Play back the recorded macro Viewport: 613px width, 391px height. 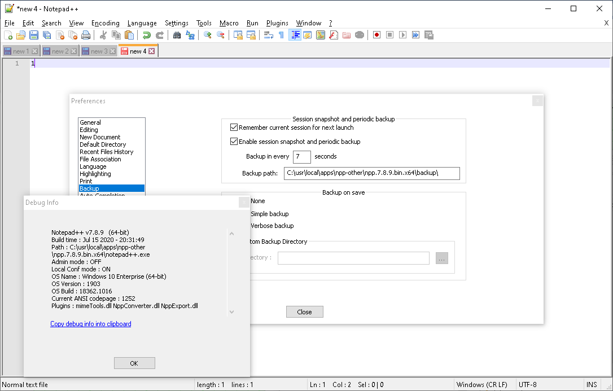pos(402,35)
